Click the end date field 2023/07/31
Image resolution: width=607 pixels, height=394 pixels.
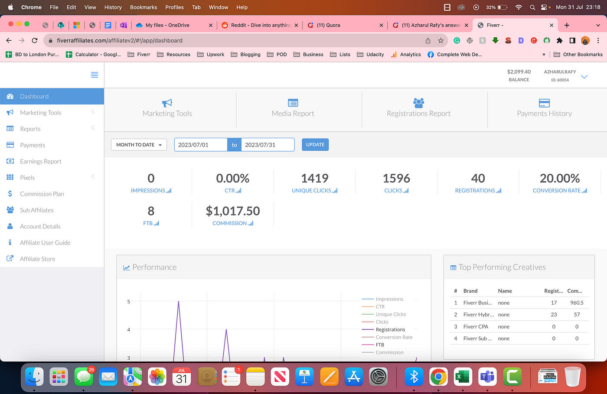coord(268,145)
